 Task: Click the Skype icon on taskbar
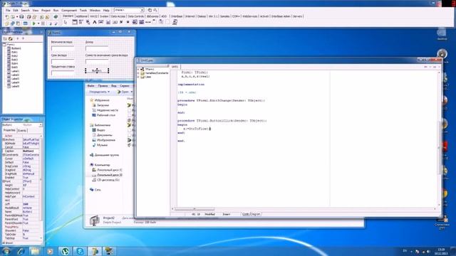pos(79,251)
